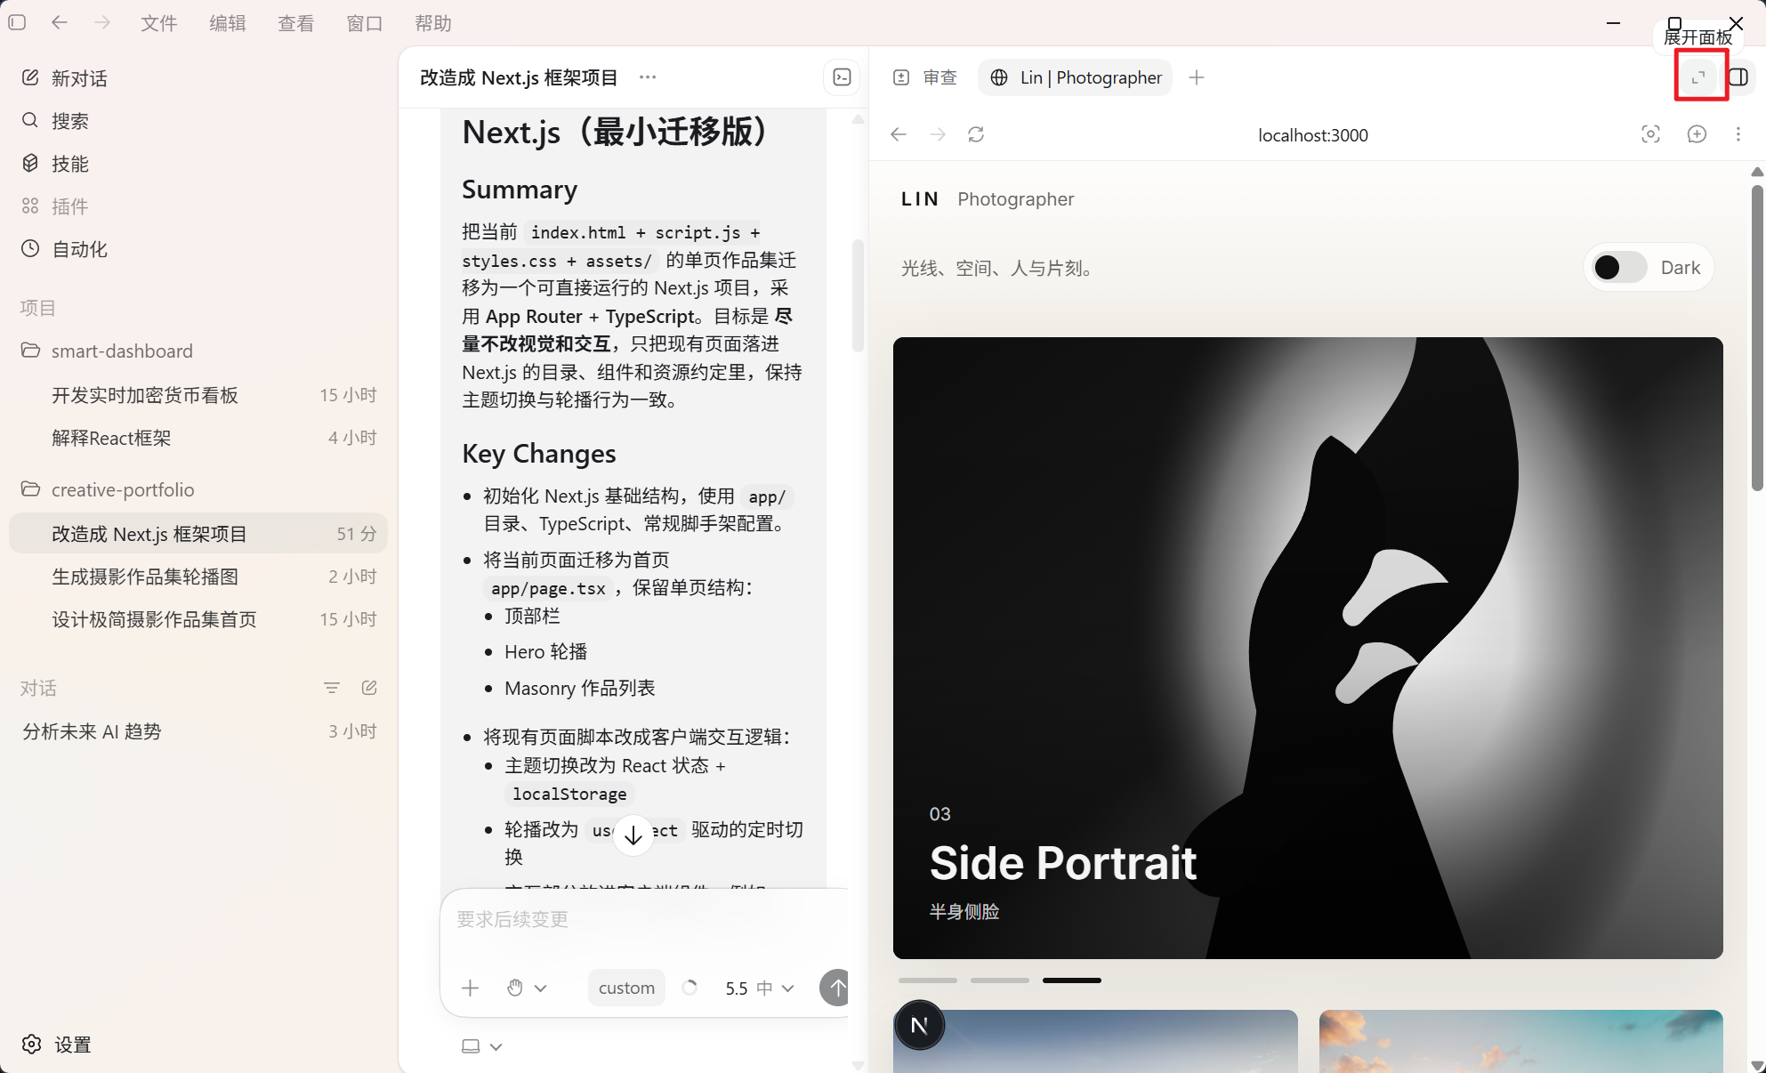Toggle the Dark theme switch
Screen dimensions: 1766x1073
click(1620, 267)
